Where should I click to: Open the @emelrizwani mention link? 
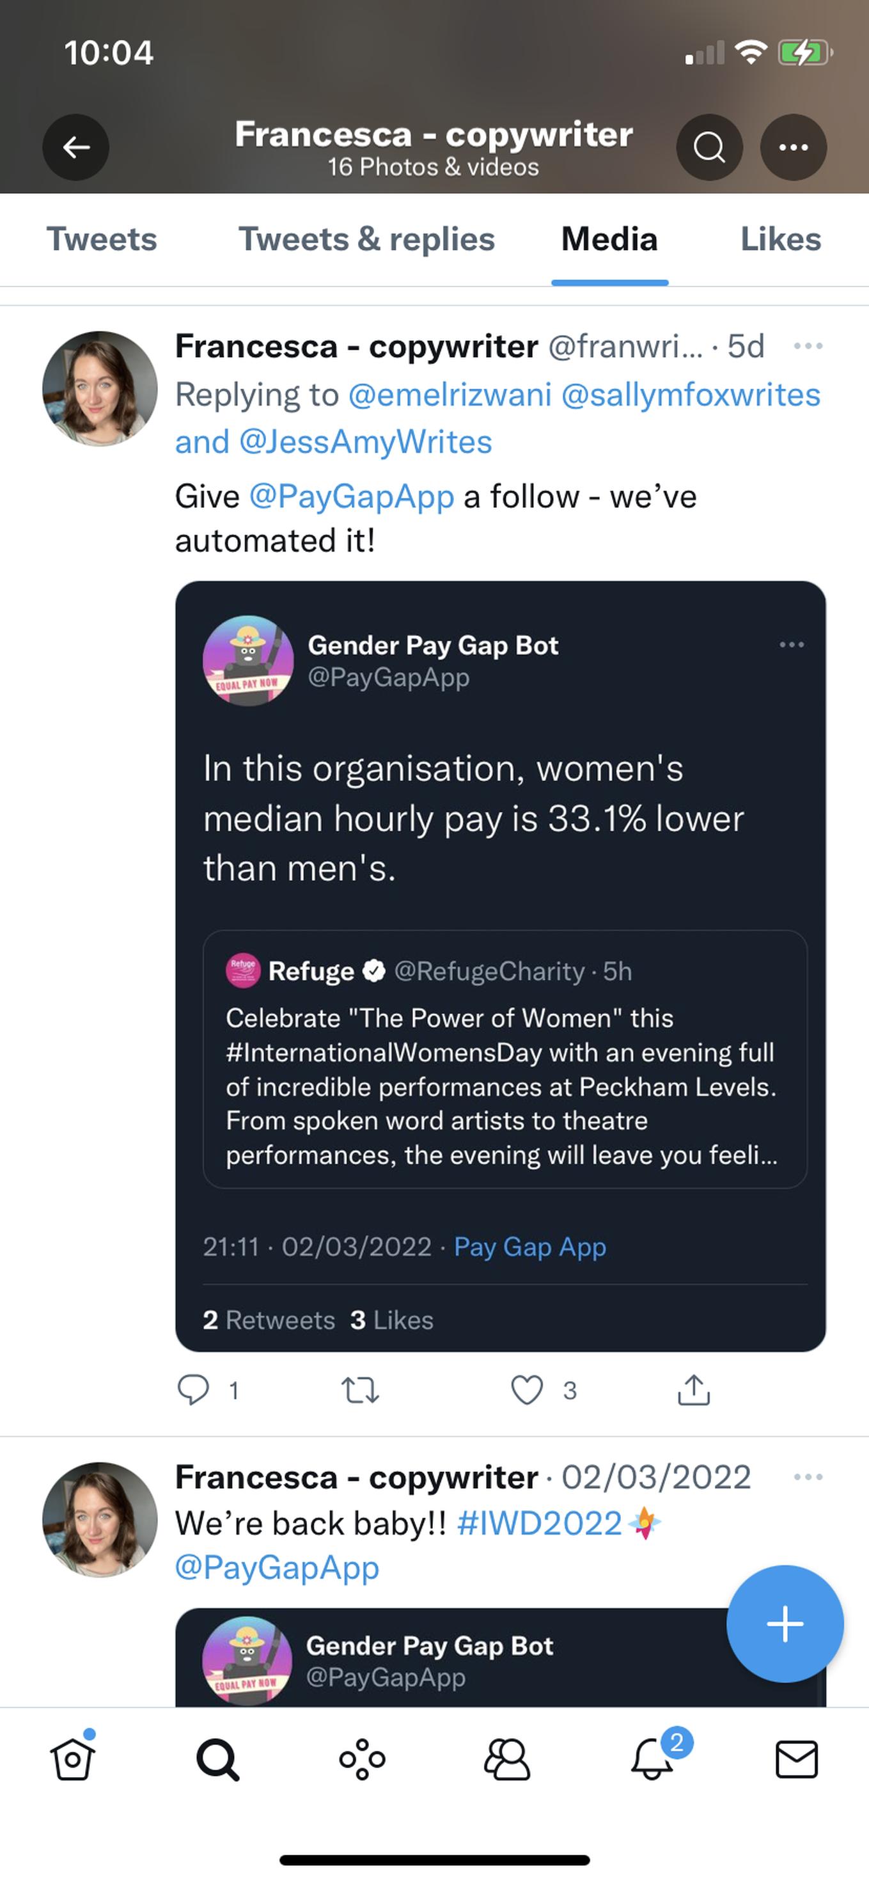pyautogui.click(x=450, y=395)
